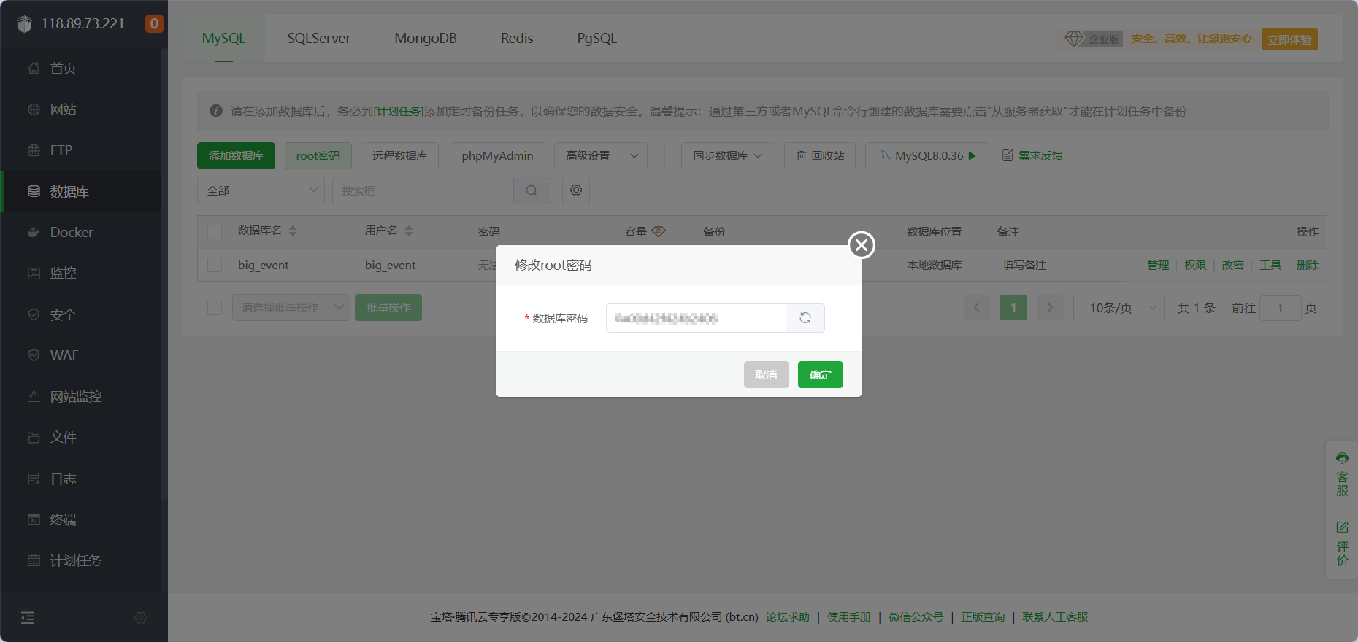Click the 取消 cancel button
This screenshot has width=1358, height=642.
click(x=766, y=375)
